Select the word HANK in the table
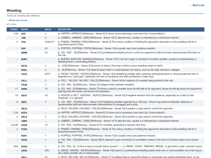 click(24, 89)
